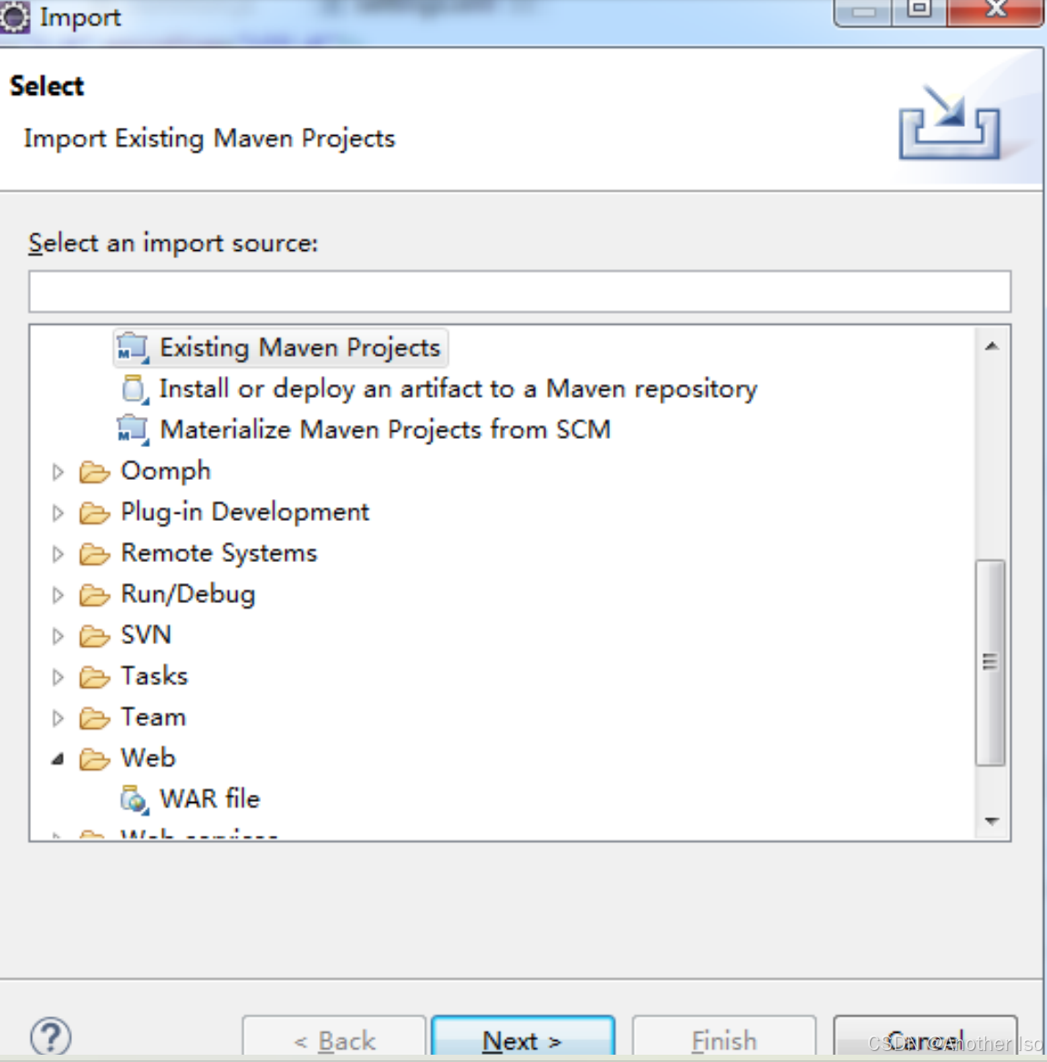Select the Tasks tree item
Image resolution: width=1047 pixels, height=1062 pixels.
coord(154,677)
